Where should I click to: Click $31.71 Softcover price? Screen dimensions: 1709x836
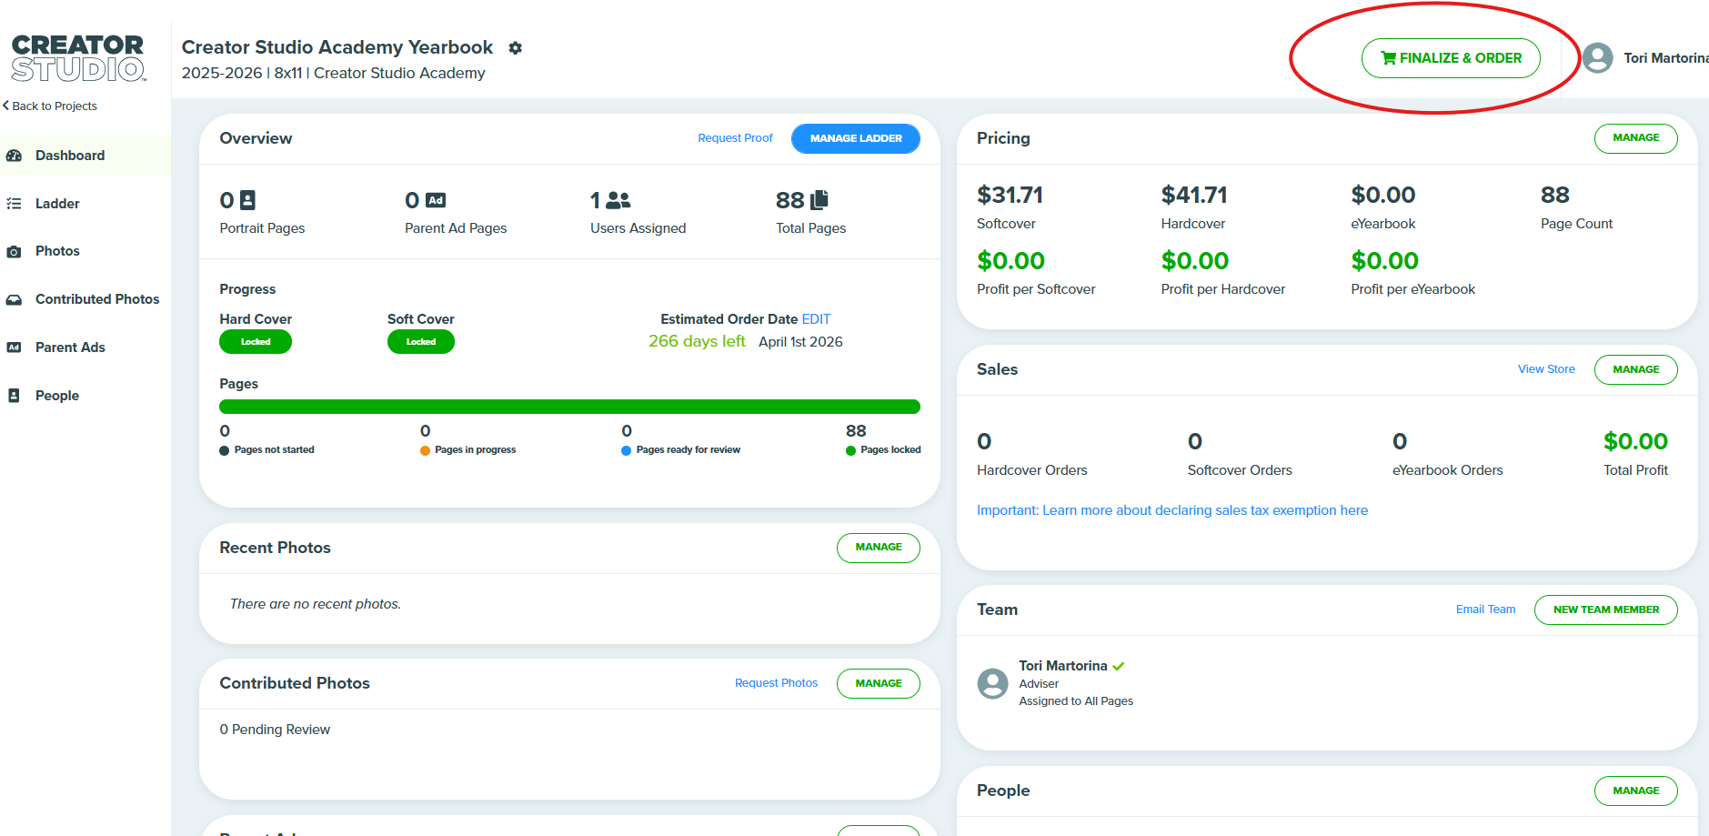click(1010, 195)
